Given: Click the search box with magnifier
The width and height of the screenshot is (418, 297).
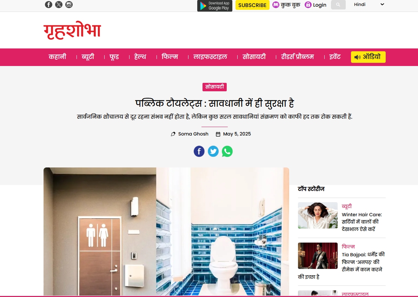Looking at the screenshot, I should pyautogui.click(x=338, y=5).
